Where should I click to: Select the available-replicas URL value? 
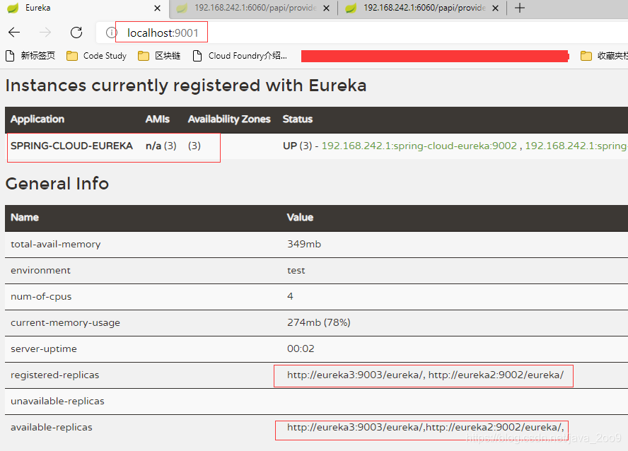[x=425, y=428]
